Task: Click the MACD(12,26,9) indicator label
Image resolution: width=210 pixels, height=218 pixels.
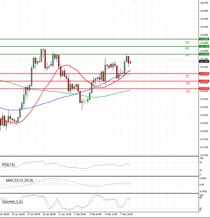Action: [20, 180]
